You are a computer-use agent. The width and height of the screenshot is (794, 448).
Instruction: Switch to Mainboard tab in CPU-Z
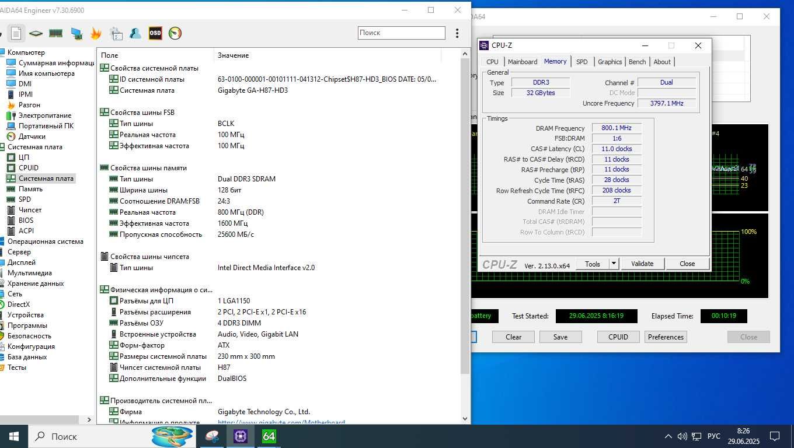pos(523,62)
